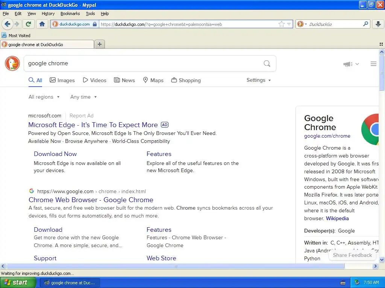Open the Wikipedia source link

click(337, 219)
